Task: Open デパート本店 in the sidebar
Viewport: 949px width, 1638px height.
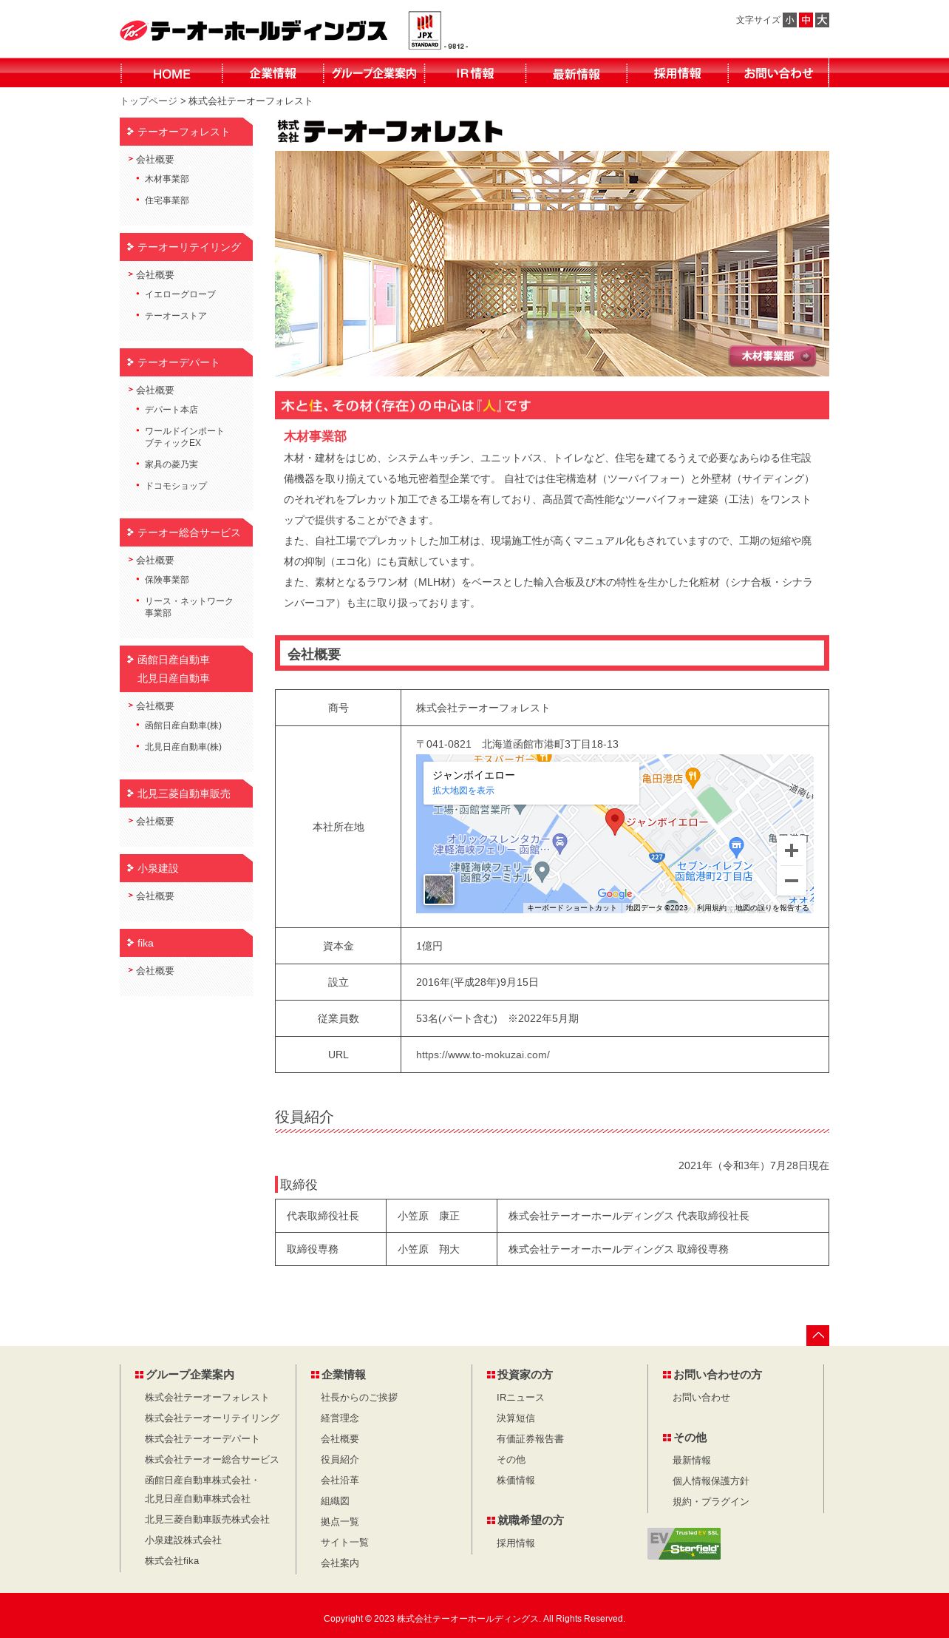Action: pos(171,410)
